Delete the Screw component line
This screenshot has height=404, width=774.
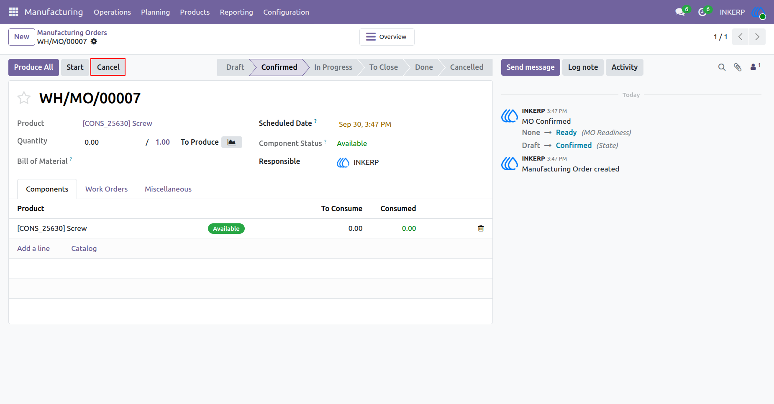coord(481,228)
